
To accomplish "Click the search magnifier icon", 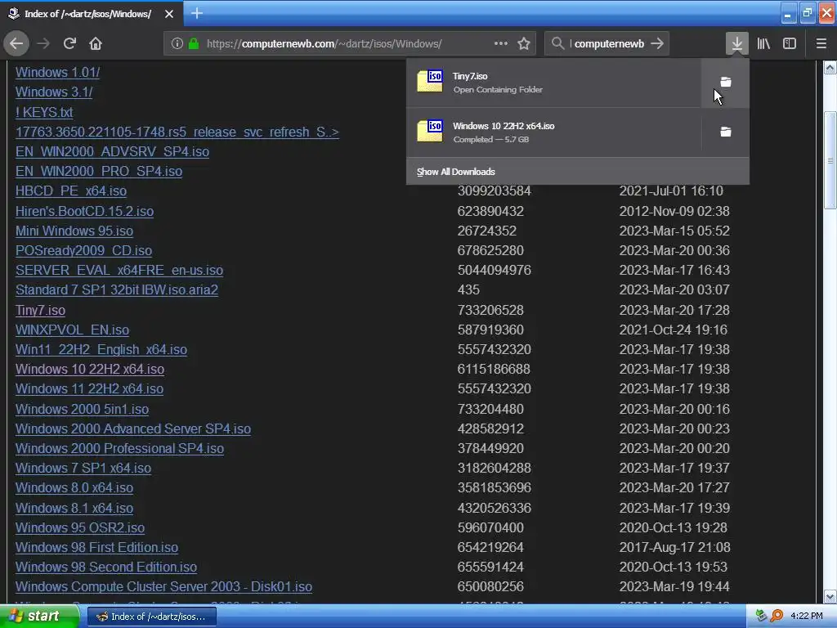I will click(557, 44).
